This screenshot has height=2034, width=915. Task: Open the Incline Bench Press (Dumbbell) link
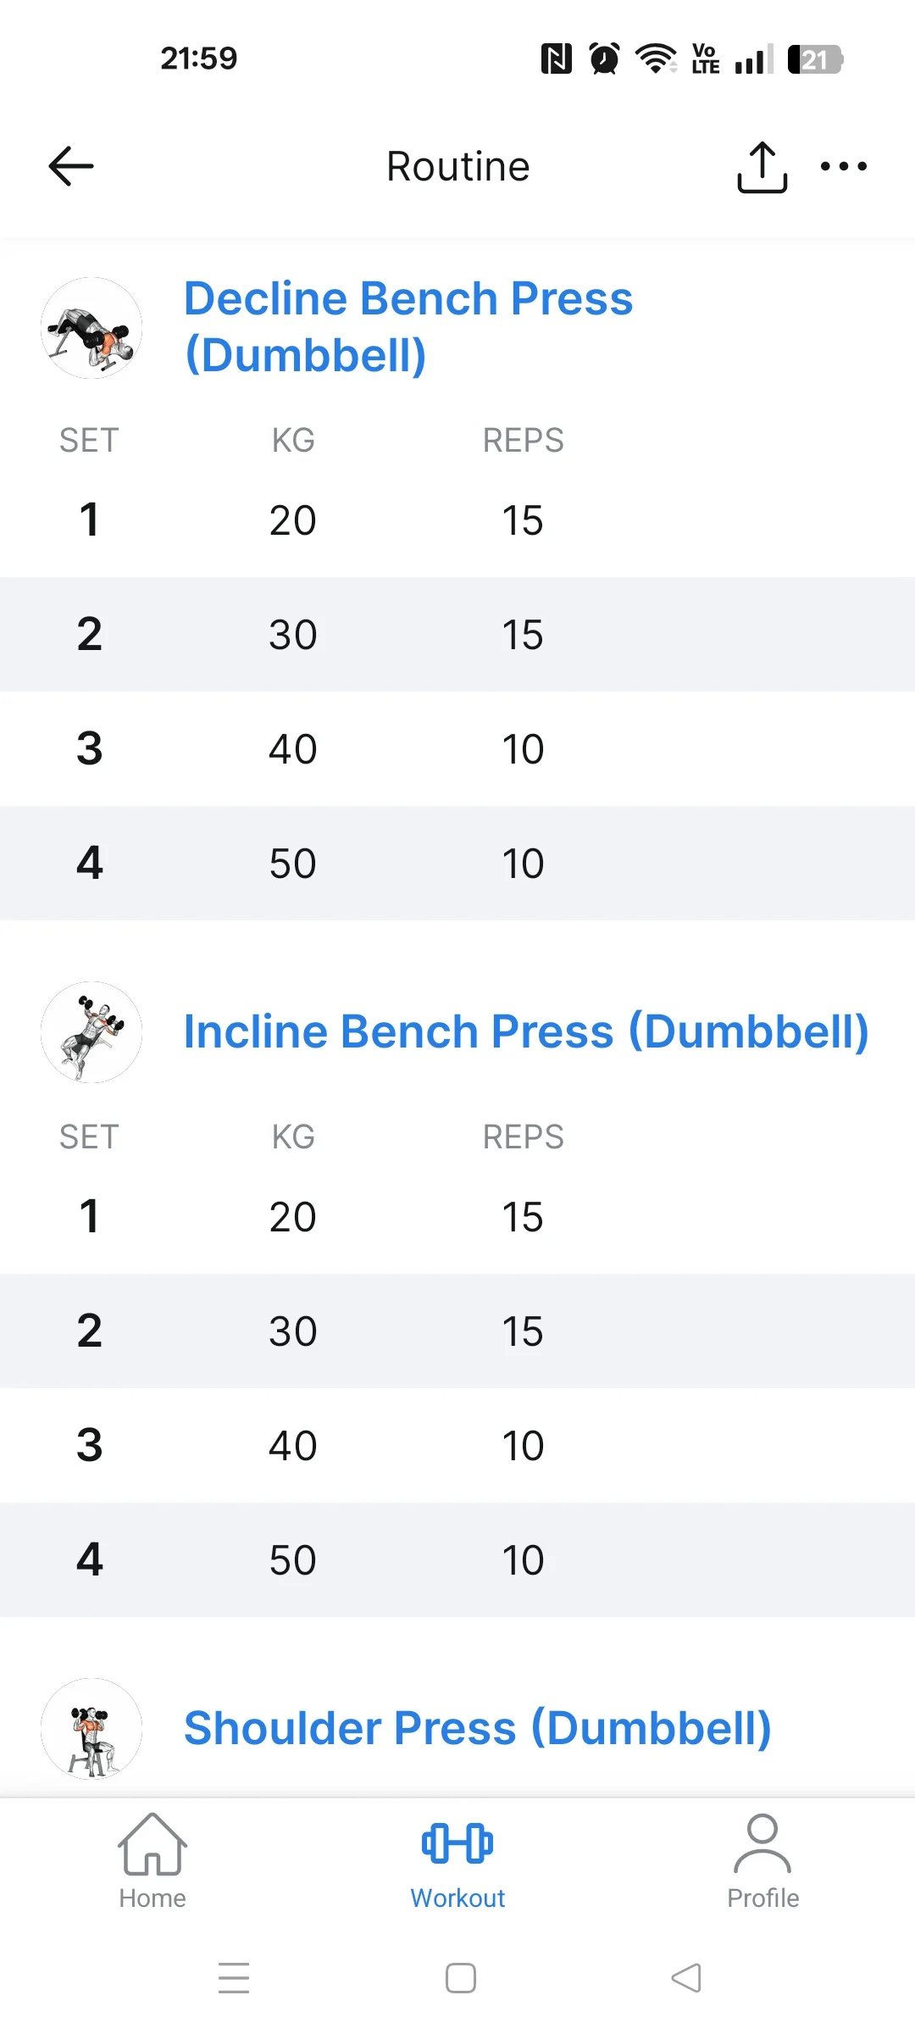526,1032
